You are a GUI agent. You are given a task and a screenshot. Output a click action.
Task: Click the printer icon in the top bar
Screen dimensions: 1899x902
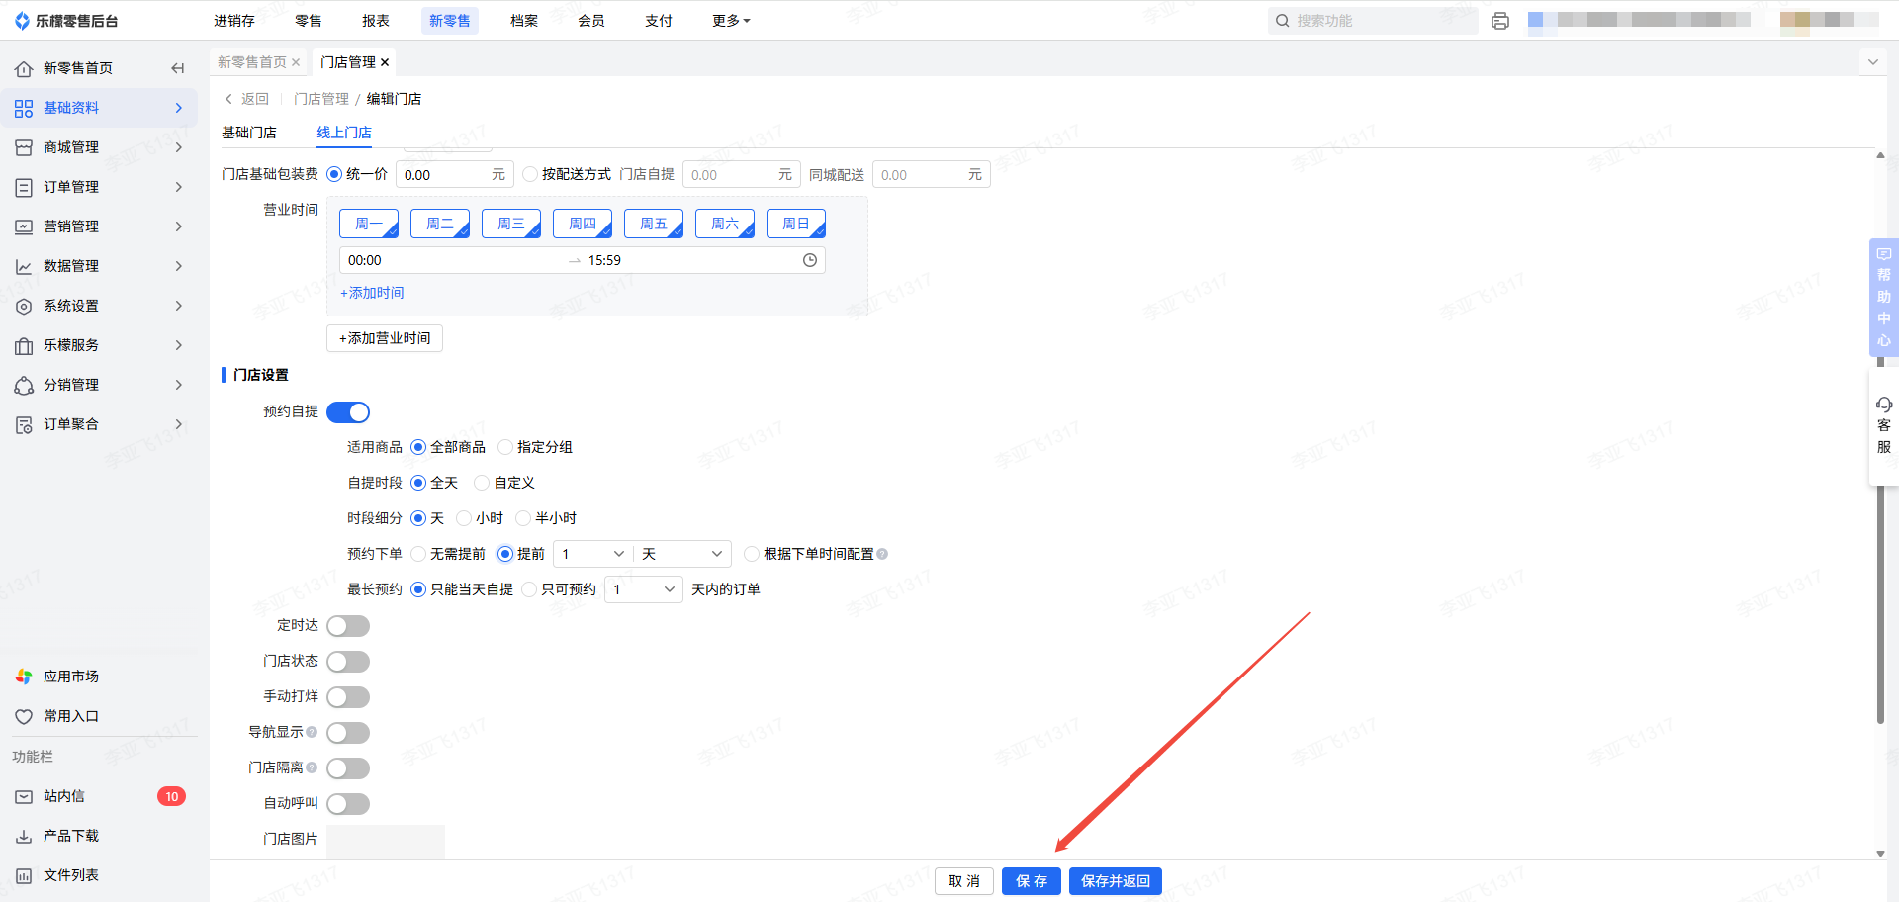1500,21
